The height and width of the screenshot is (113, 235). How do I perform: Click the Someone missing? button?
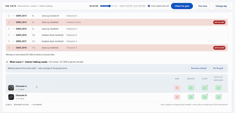point(199,68)
